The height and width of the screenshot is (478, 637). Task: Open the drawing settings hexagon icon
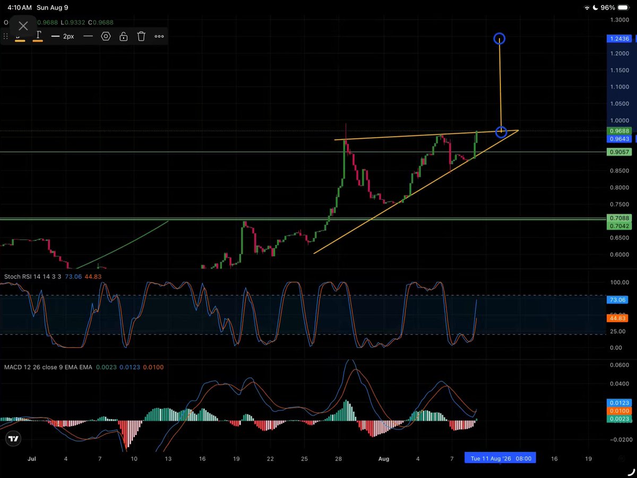pyautogui.click(x=106, y=36)
